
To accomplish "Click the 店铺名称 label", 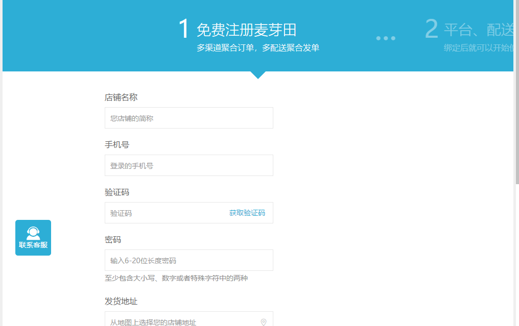I will click(x=121, y=97).
